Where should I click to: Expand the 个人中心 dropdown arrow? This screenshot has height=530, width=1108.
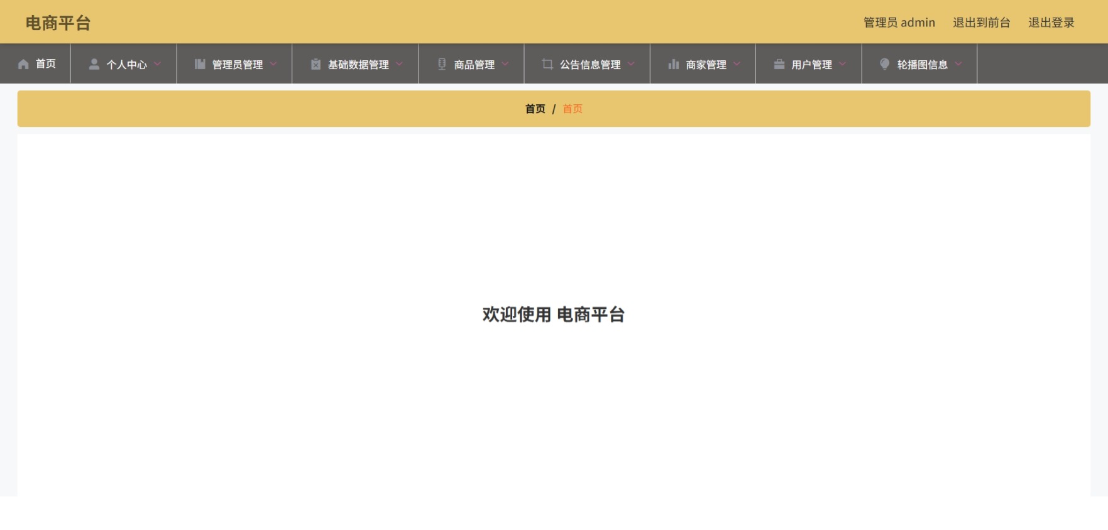pos(157,64)
